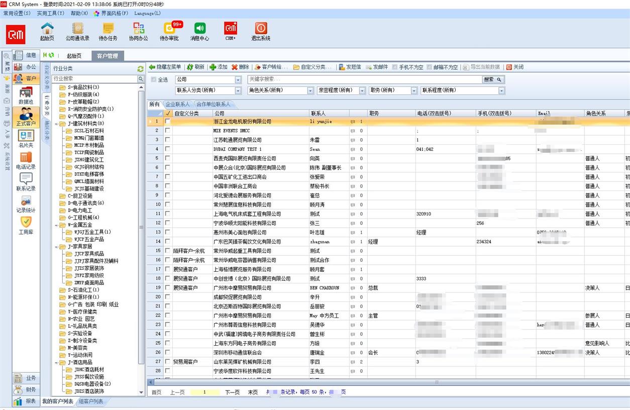630x410 pixels.
Task: Refresh the industry category tree
Action: click(x=141, y=69)
